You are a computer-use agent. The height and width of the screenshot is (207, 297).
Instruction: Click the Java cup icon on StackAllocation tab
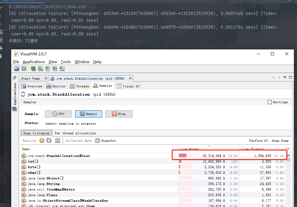52,78
